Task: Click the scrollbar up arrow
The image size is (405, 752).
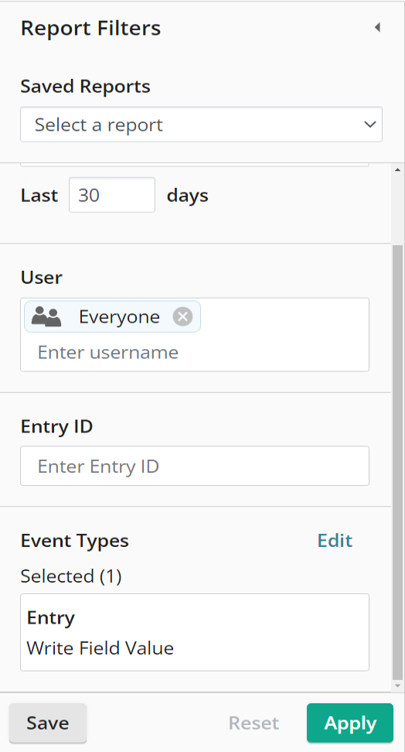Action: pyautogui.click(x=398, y=169)
